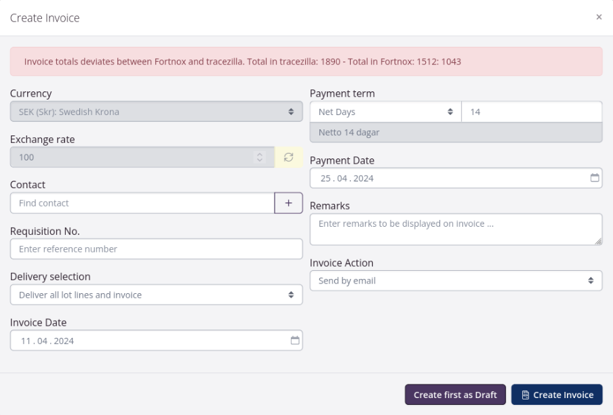The height and width of the screenshot is (415, 613).
Task: Open the Currency dropdown
Action: tap(156, 110)
